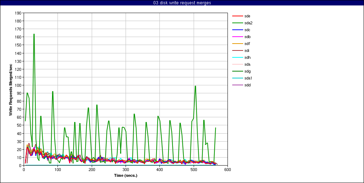Viewport: 364px width, 183px height.
Task: Select the sdh legend label
Action: (247, 57)
